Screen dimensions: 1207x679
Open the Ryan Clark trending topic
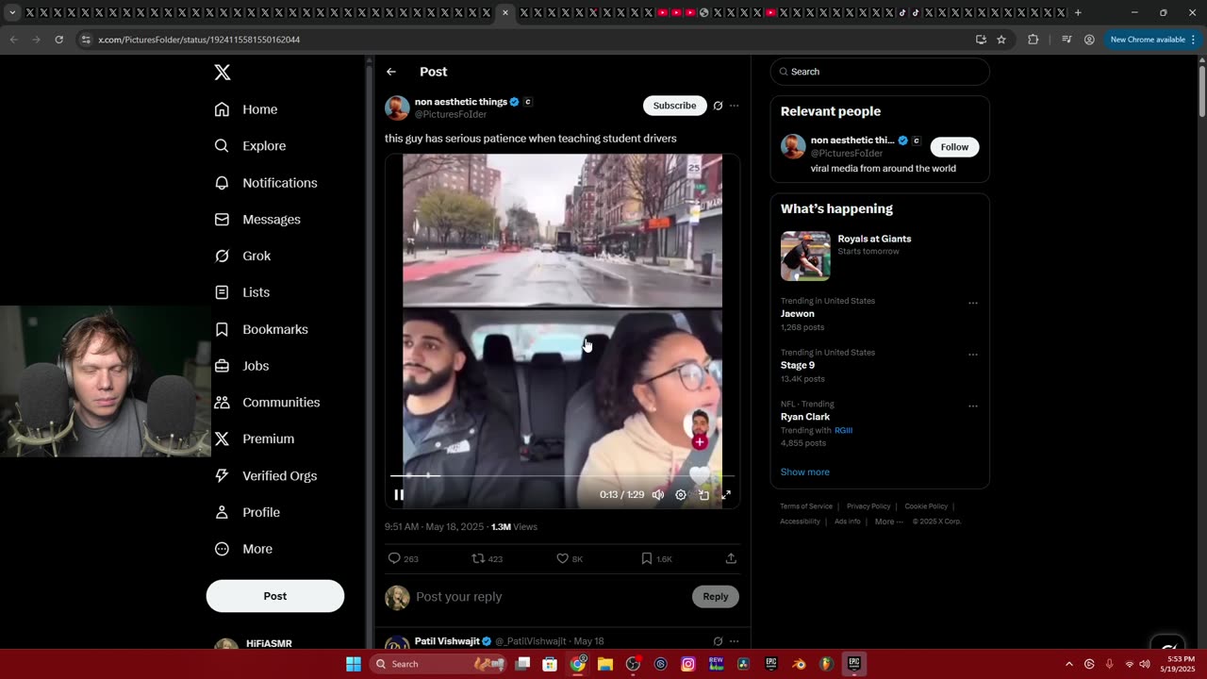805,417
